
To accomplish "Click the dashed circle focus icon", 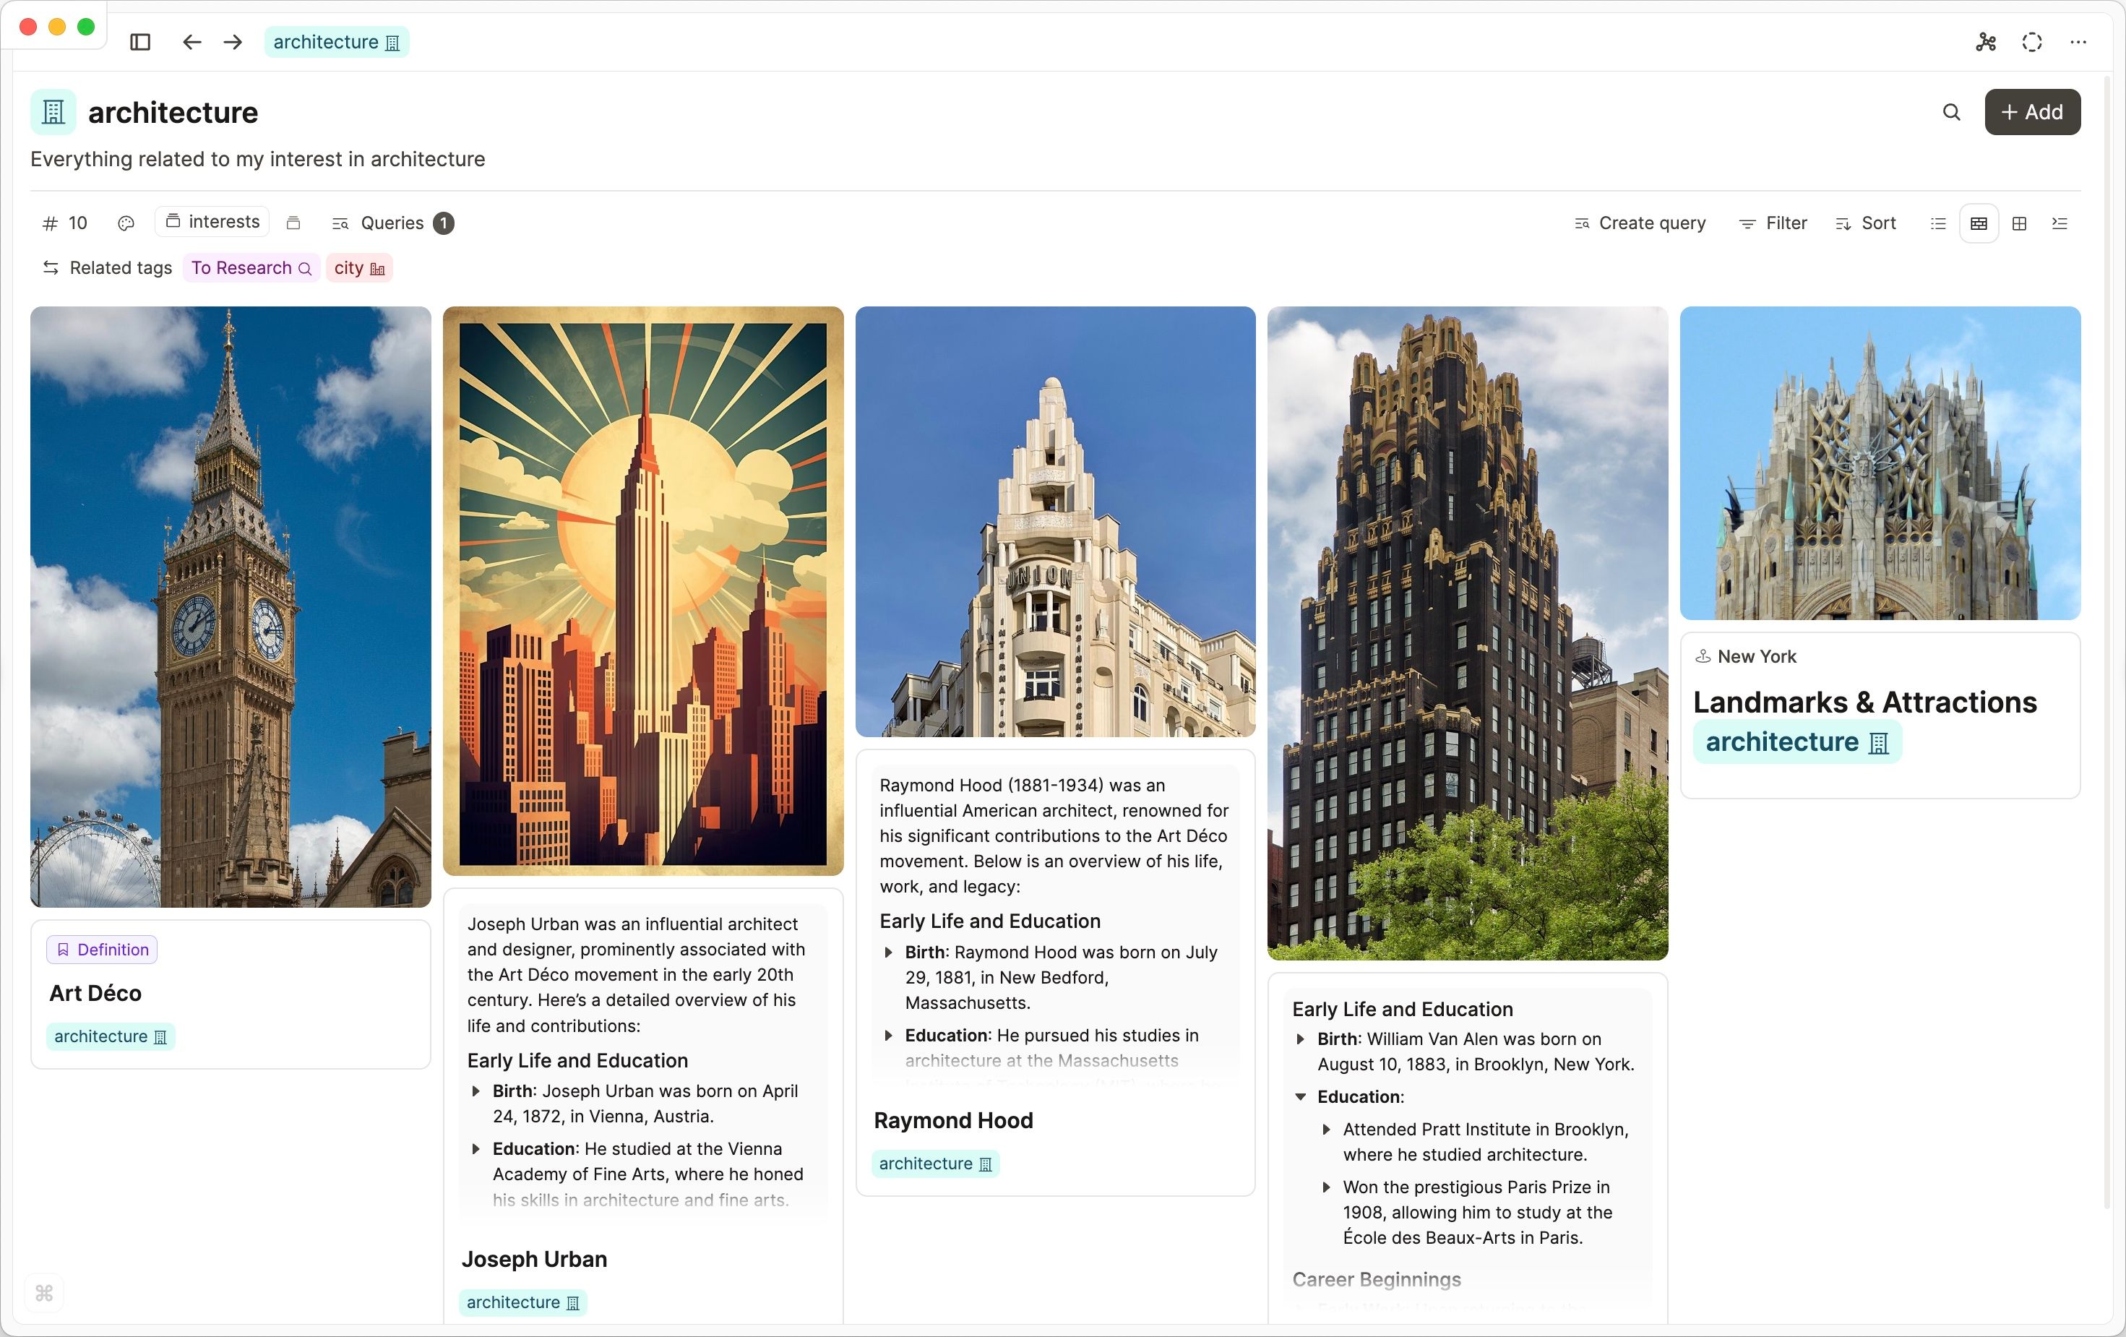I will pos(2031,41).
